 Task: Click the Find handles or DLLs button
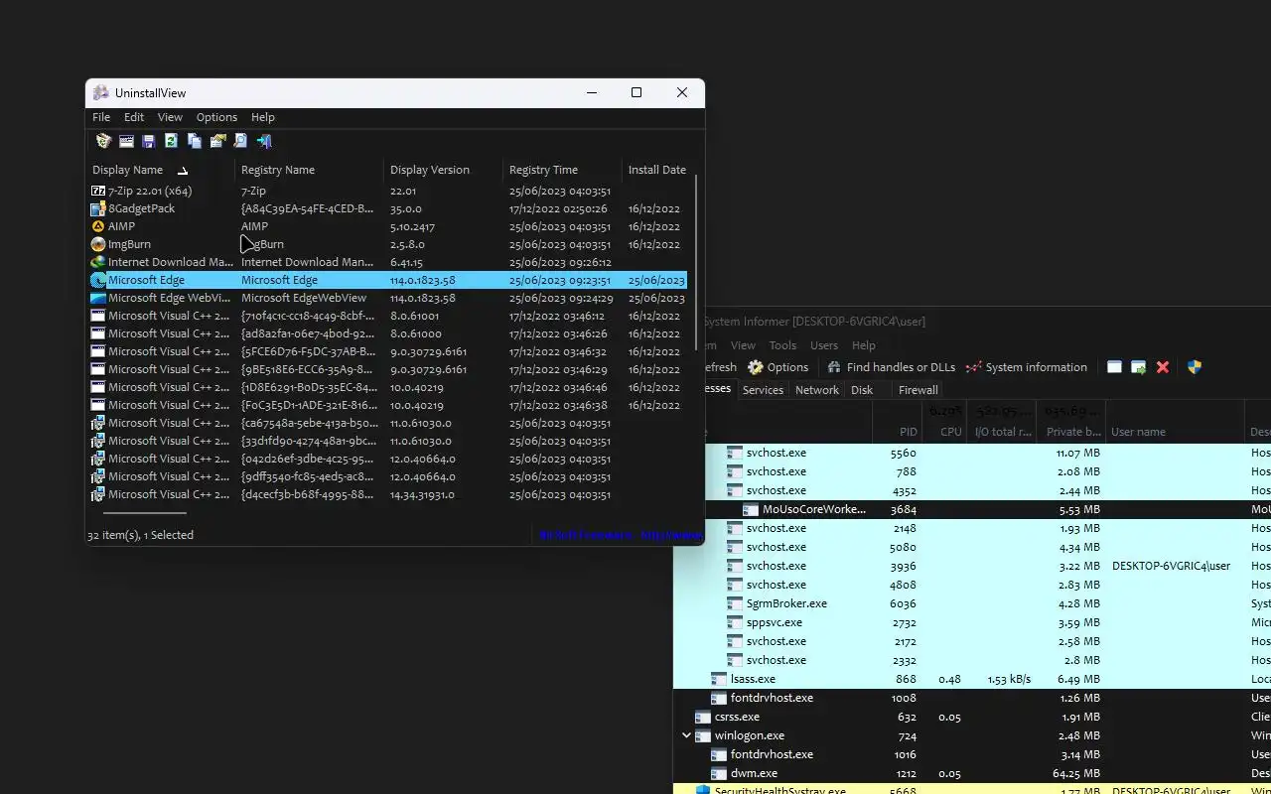[x=891, y=367]
